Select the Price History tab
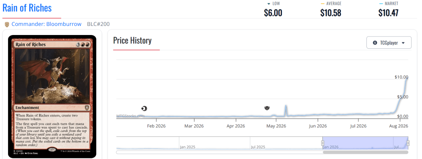Screen dimensions: 422x159 coord(132,41)
